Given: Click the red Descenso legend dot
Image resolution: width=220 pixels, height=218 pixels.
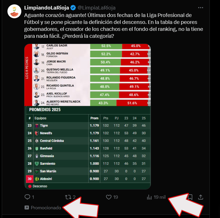Looking at the screenshot, I should click(x=30, y=186).
